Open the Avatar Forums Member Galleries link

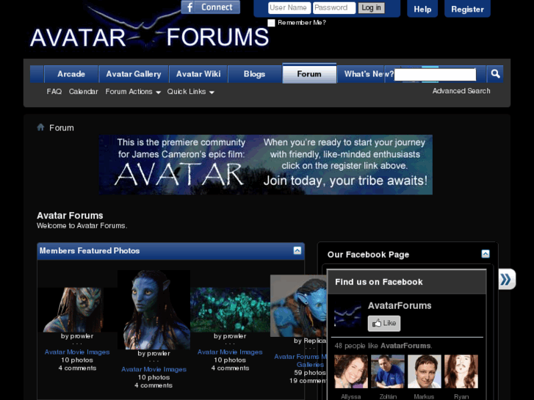click(300, 360)
